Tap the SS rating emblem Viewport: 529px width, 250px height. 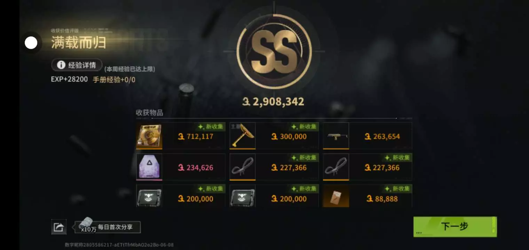tap(274, 52)
